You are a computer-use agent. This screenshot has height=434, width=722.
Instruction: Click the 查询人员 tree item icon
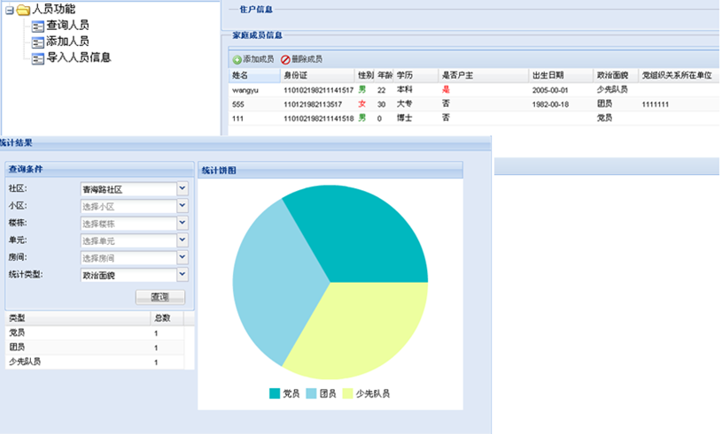coord(37,27)
